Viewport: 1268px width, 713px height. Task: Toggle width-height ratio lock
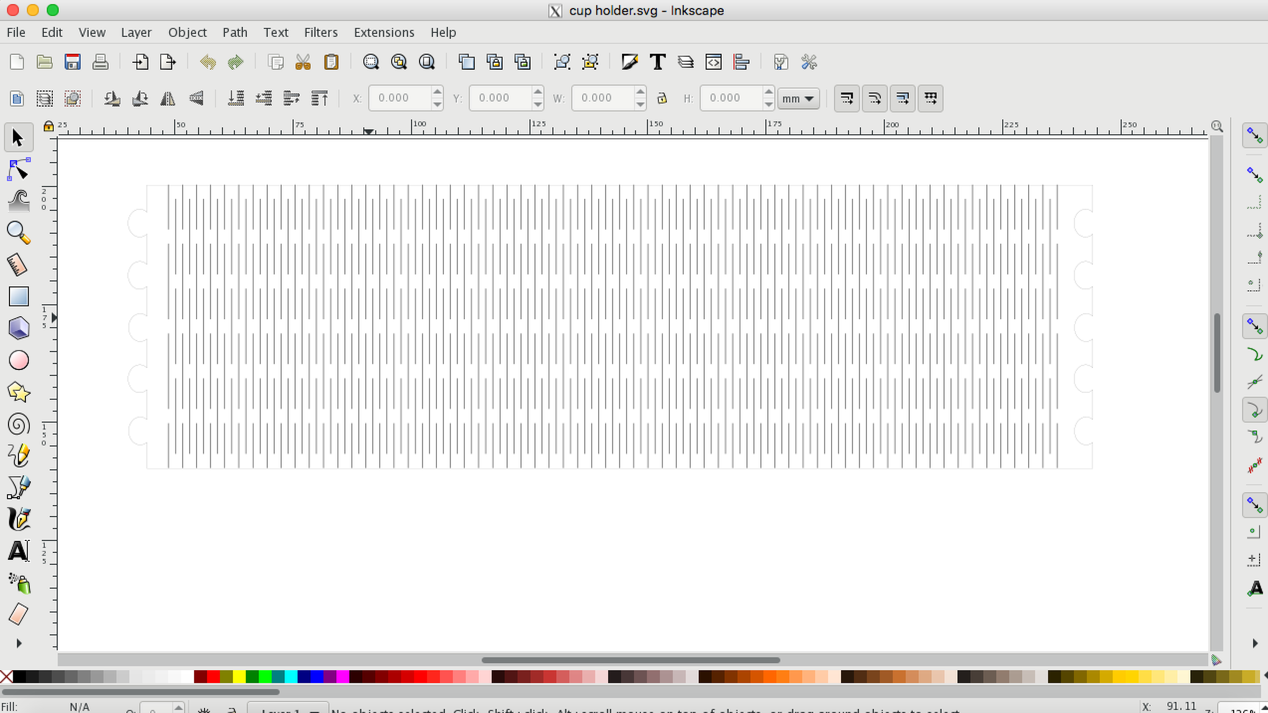pos(662,98)
